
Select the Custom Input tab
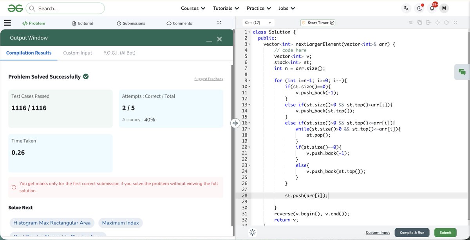coord(78,53)
